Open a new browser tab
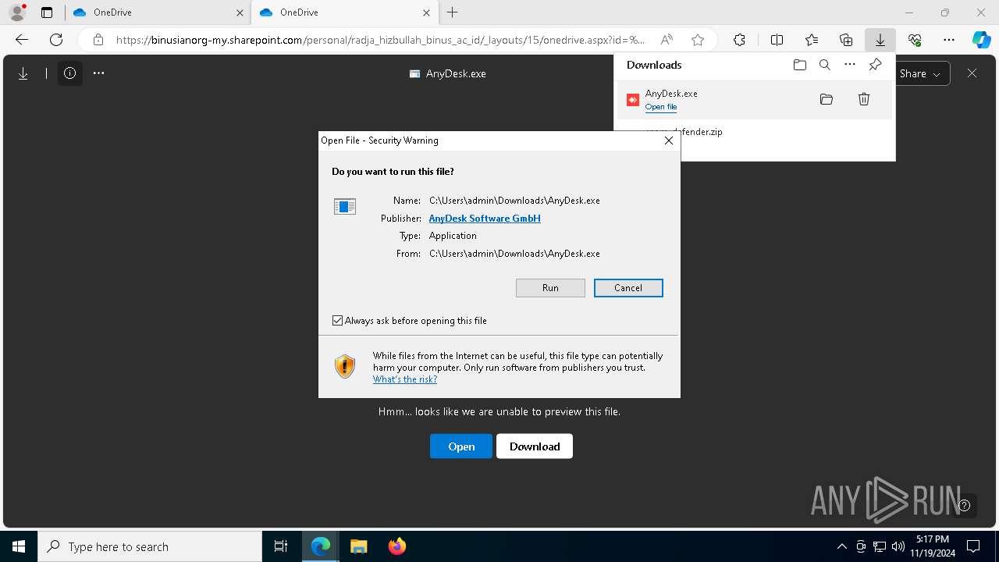The image size is (999, 562). (x=453, y=12)
